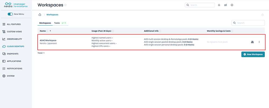The width and height of the screenshot is (269, 108).
Task: Click the green task count badge
Action: pos(64,23)
